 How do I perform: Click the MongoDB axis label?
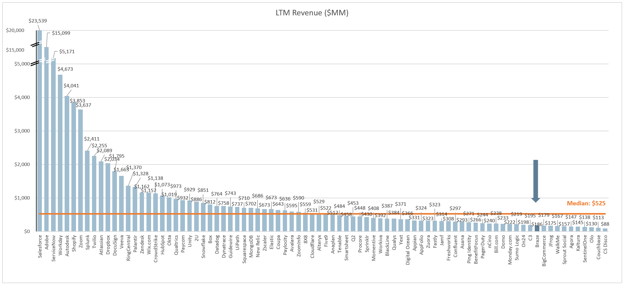click(251, 246)
